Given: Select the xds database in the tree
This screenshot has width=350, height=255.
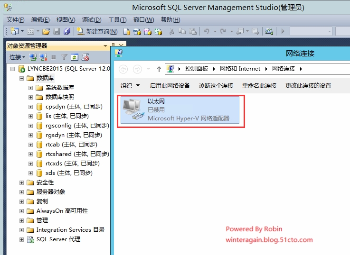Looking at the screenshot, I should 69,173.
